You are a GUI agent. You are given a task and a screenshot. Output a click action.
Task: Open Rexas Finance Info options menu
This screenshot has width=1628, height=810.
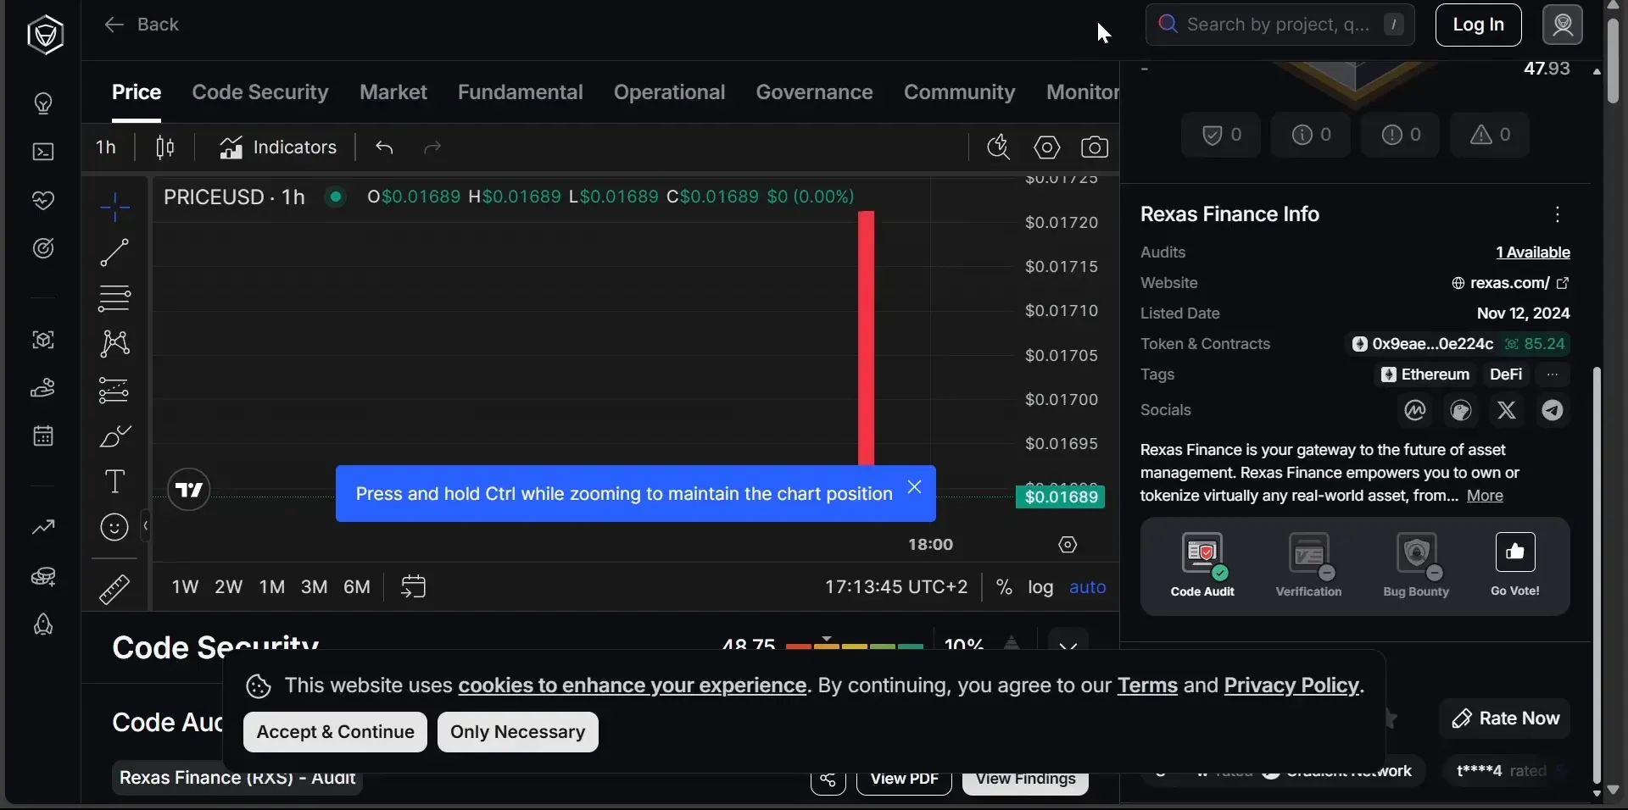coord(1558,214)
